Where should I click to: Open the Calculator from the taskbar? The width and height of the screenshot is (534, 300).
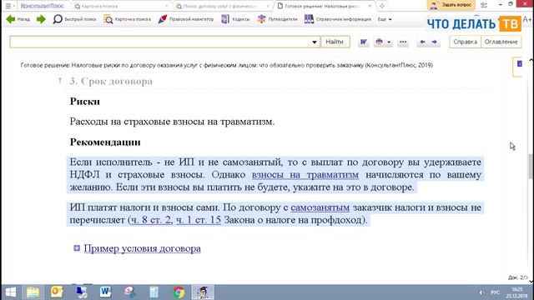pos(154,292)
